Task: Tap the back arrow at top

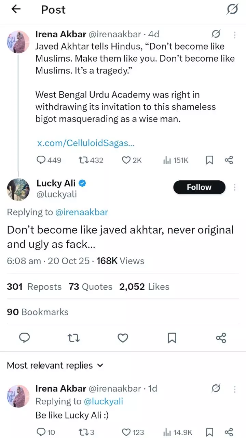Action: [x=16, y=9]
